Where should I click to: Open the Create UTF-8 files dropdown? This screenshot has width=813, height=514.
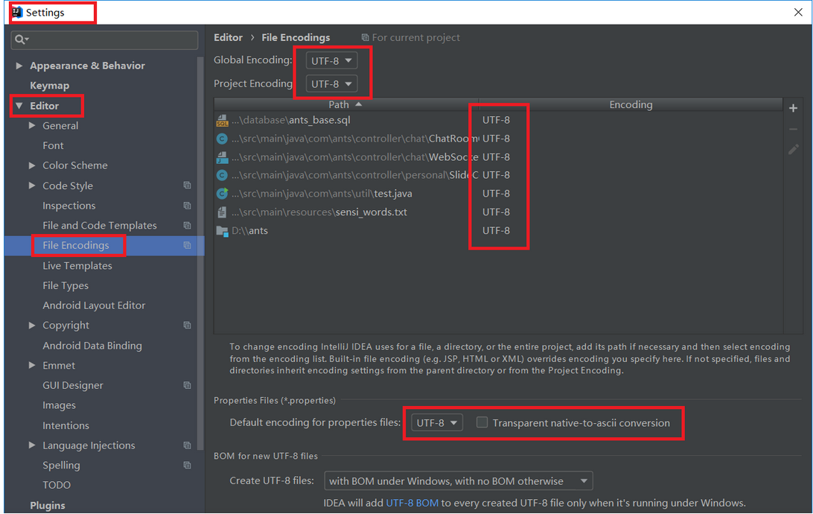click(459, 480)
